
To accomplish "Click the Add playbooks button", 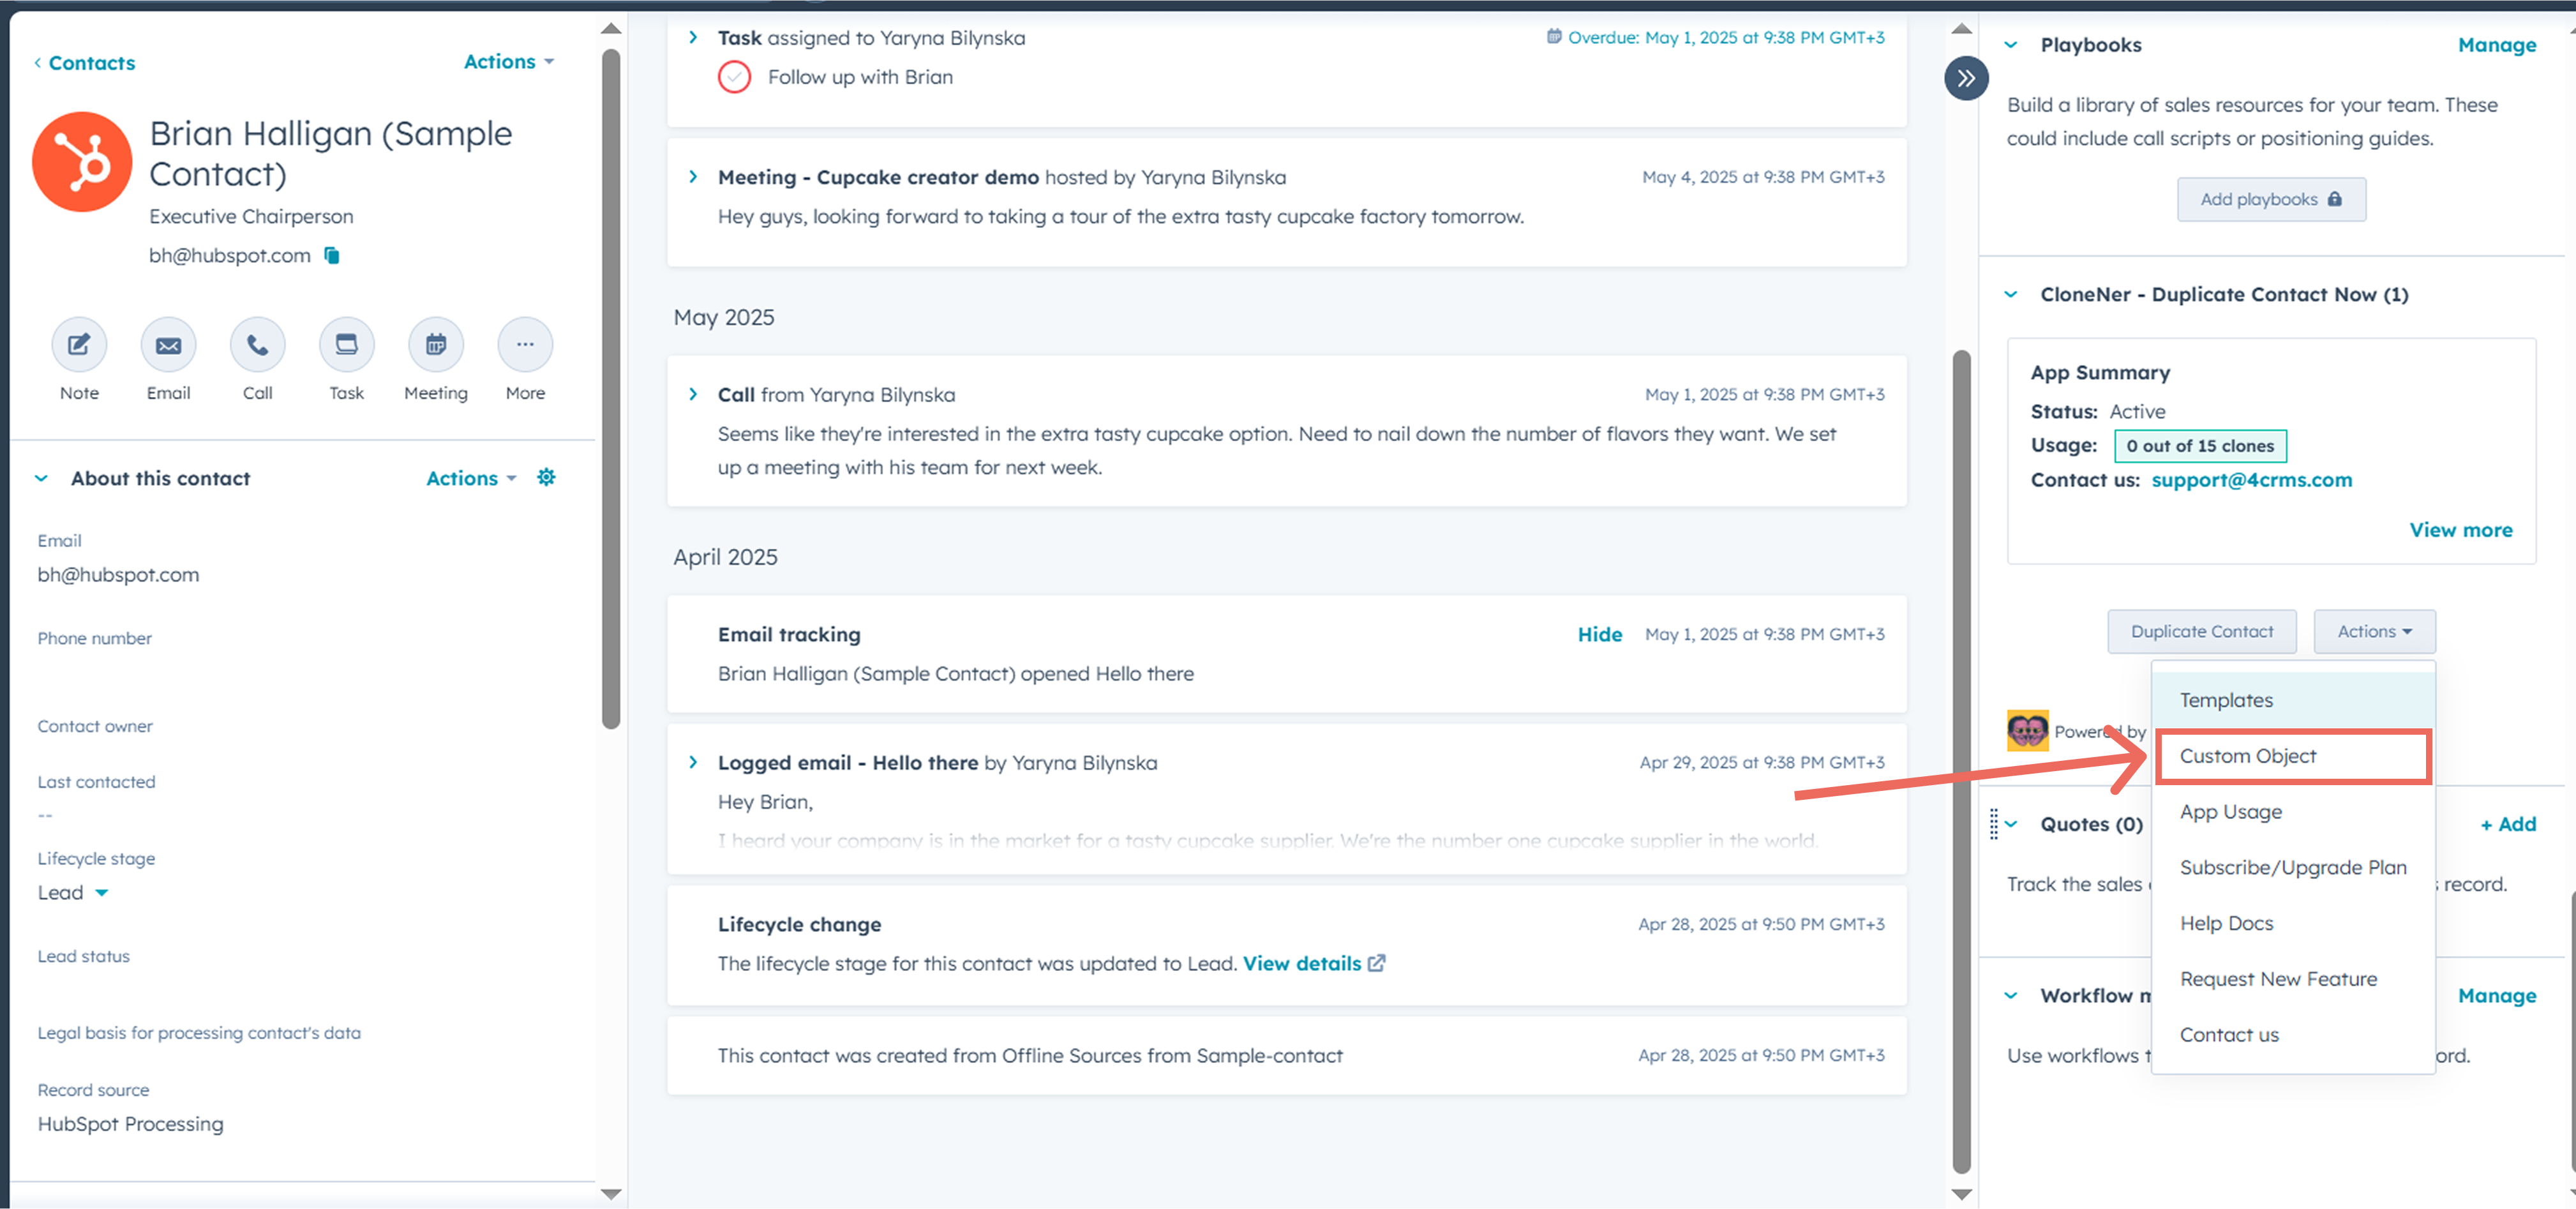I will click(2271, 199).
